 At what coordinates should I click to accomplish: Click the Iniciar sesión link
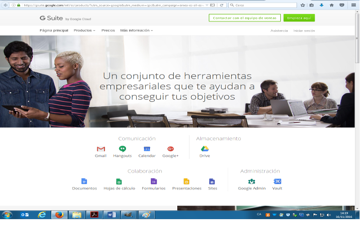tap(304, 31)
